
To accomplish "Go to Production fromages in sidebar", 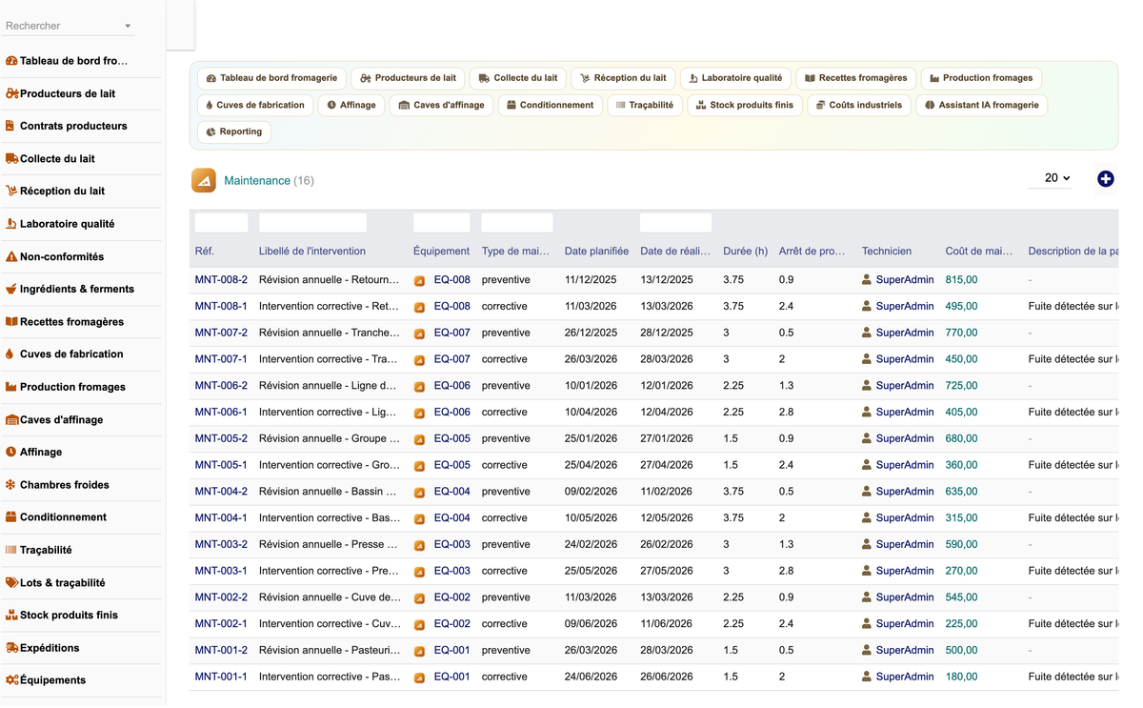I will pos(72,387).
